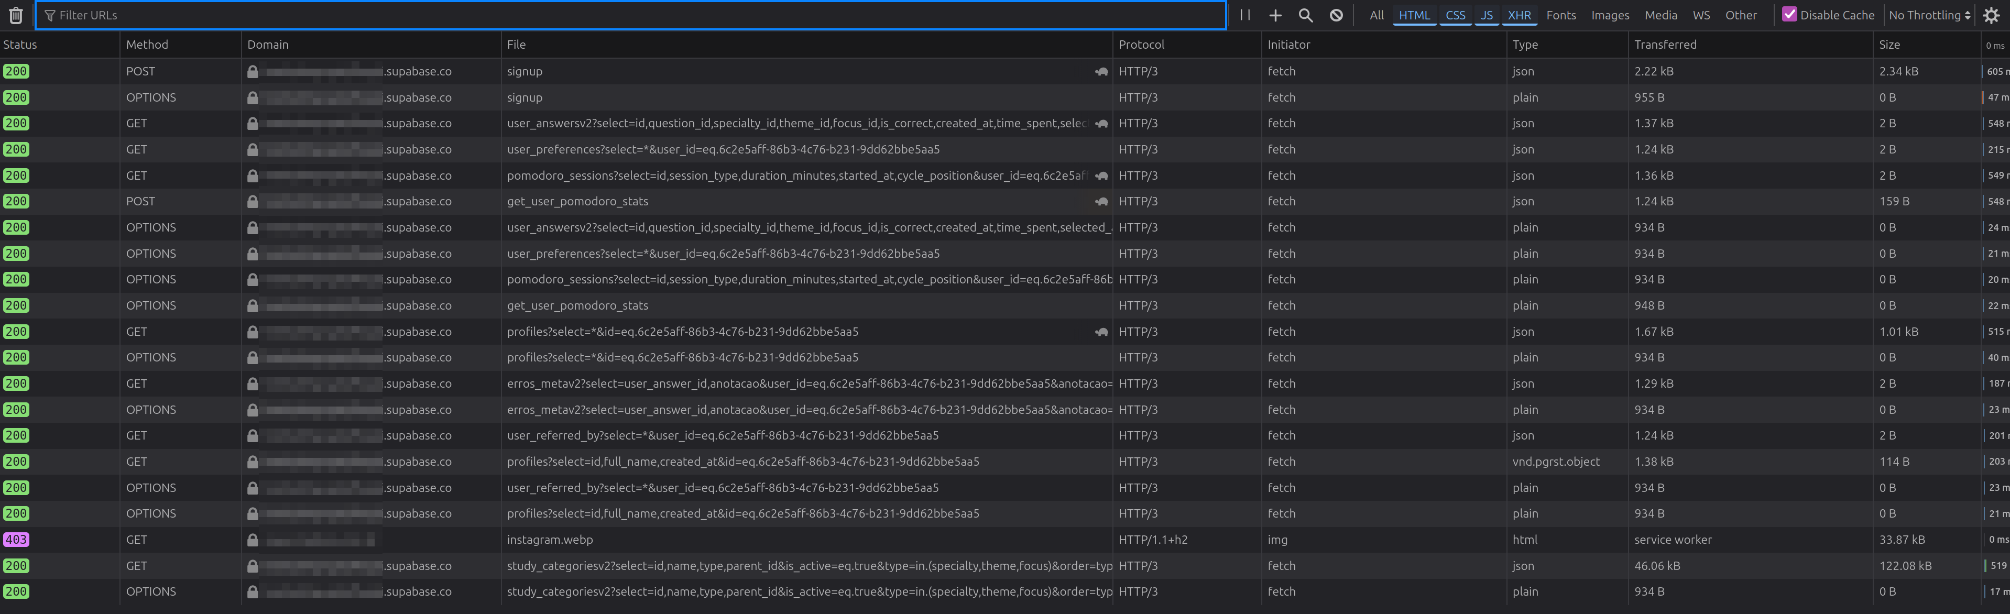The height and width of the screenshot is (614, 2010).
Task: Click lock icon on the instagram.webp row
Action: tap(253, 540)
